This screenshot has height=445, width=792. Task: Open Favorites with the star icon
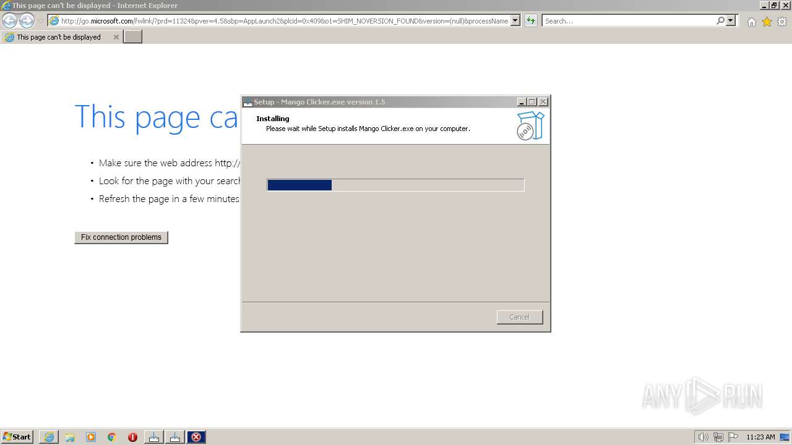tap(767, 22)
